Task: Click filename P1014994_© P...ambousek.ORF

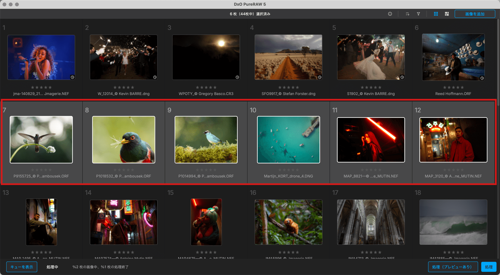Action: pos(206,176)
